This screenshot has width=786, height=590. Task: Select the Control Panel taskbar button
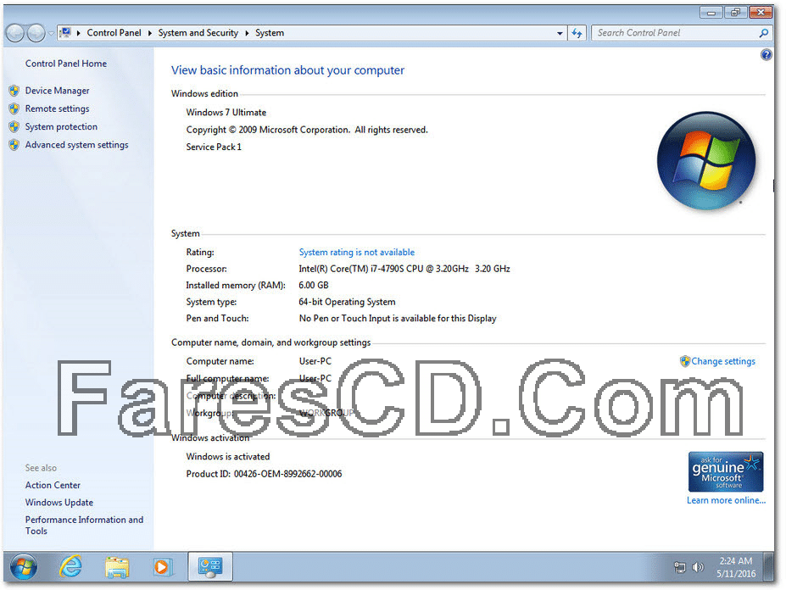tap(210, 566)
